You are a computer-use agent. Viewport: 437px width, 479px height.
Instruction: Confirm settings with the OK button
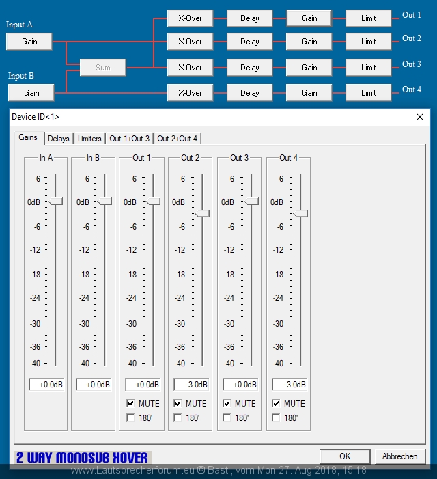pyautogui.click(x=345, y=456)
